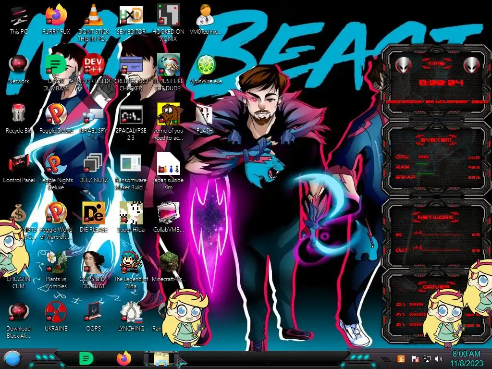
Task: Launch Peggle World of Warcraft
Action: tap(56, 221)
